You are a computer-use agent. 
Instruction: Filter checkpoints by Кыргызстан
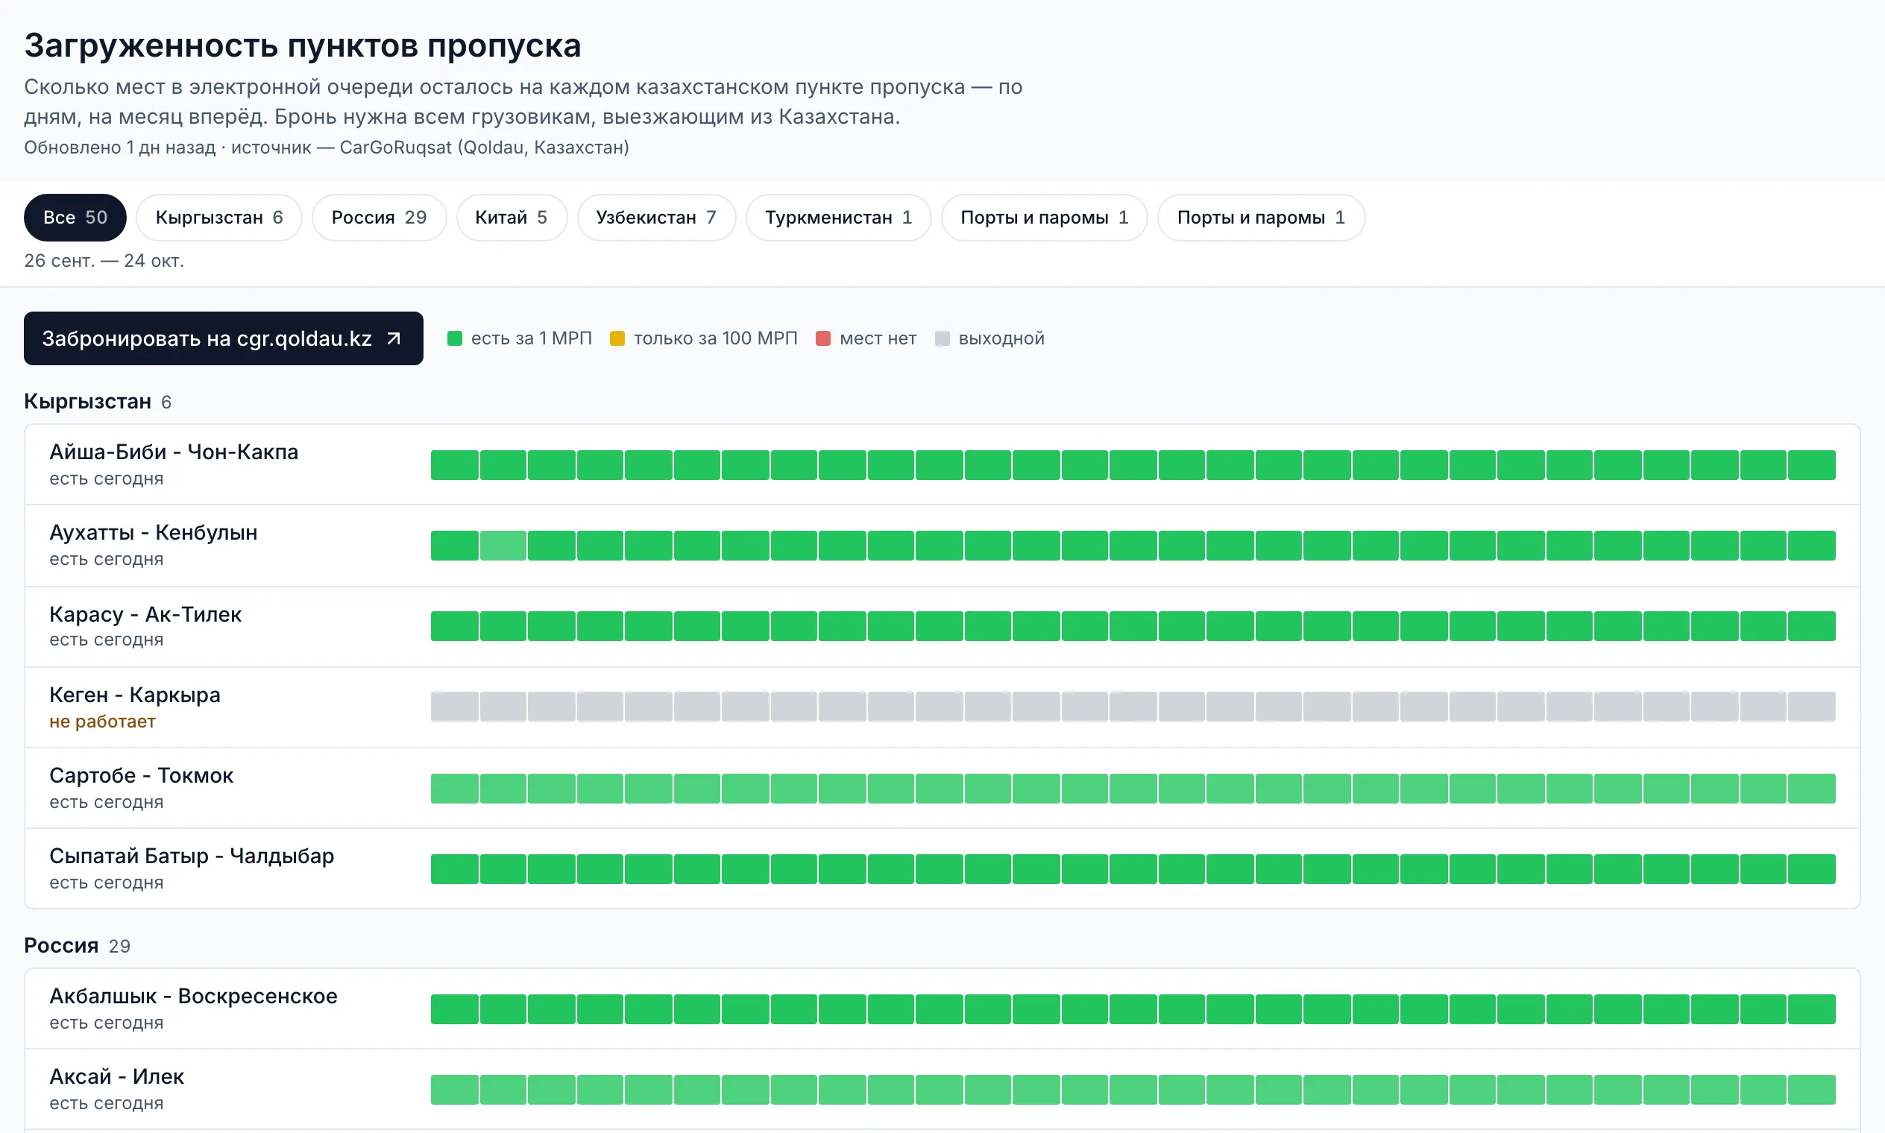pyautogui.click(x=219, y=218)
